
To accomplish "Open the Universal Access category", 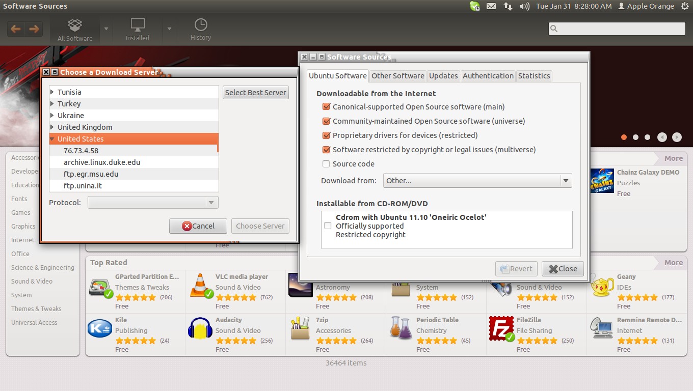I will point(34,323).
